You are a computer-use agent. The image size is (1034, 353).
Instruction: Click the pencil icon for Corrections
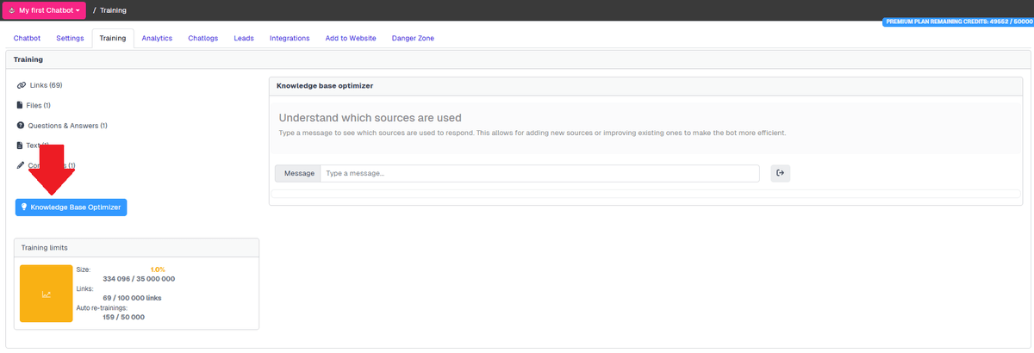tap(21, 165)
